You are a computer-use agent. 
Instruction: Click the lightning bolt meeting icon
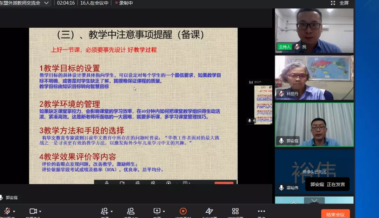(x=209, y=211)
